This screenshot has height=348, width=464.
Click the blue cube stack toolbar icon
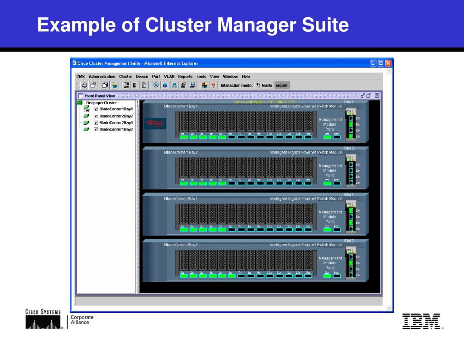coord(165,85)
